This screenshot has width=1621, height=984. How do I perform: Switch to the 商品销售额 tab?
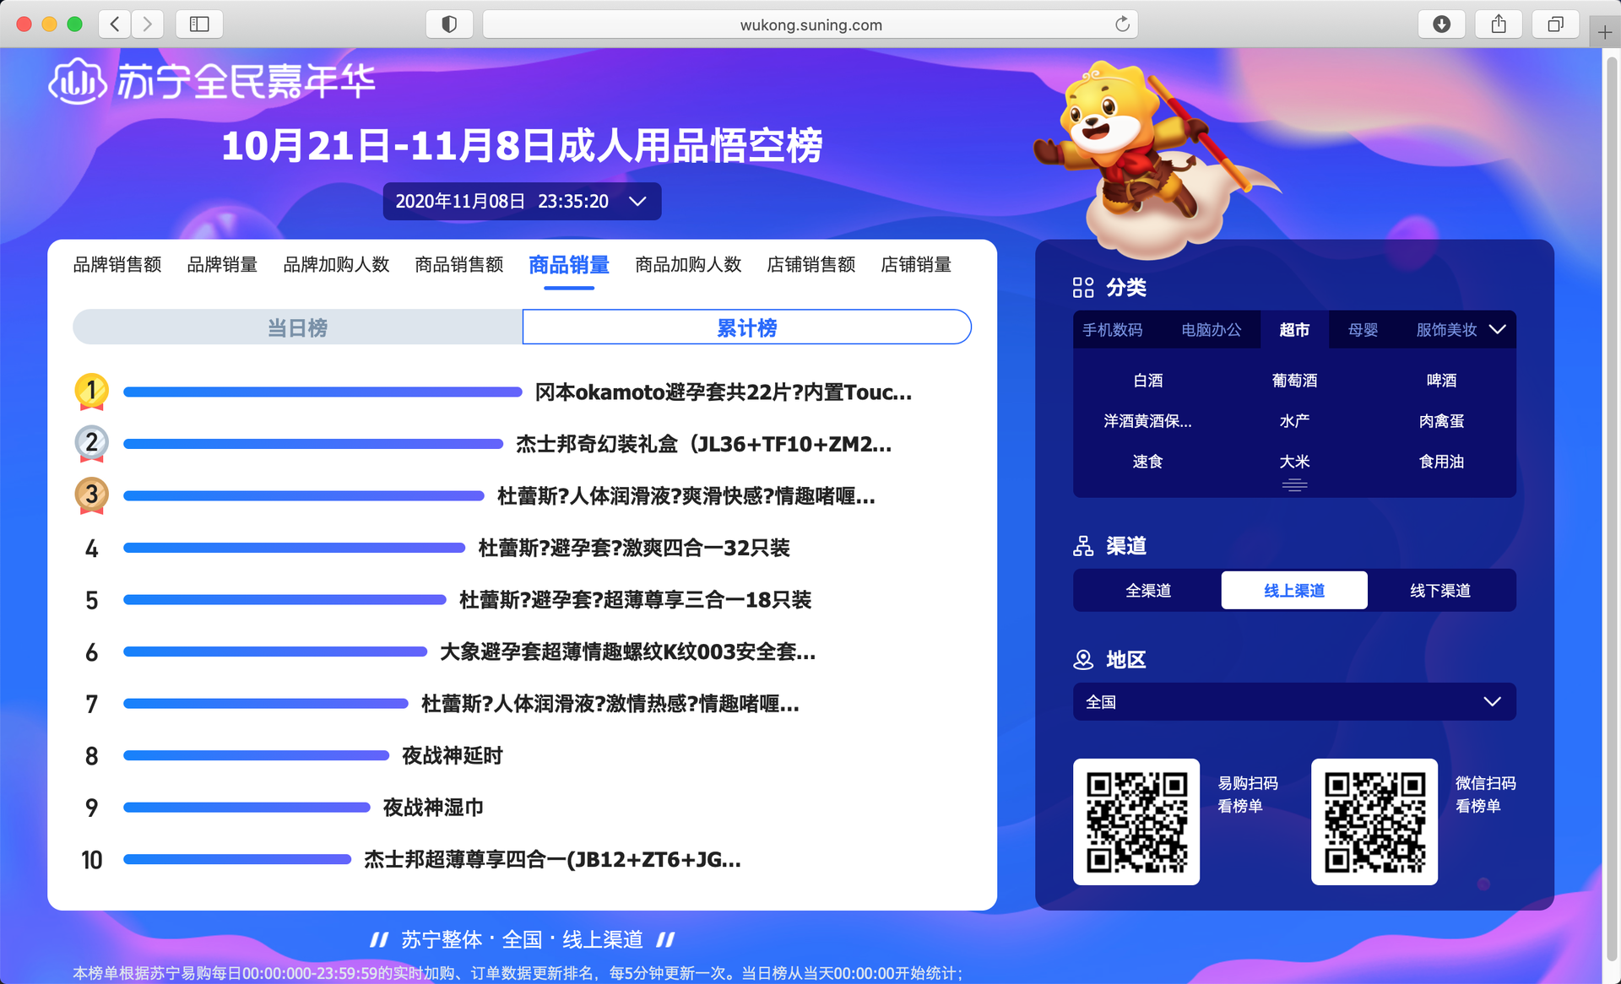[459, 265]
